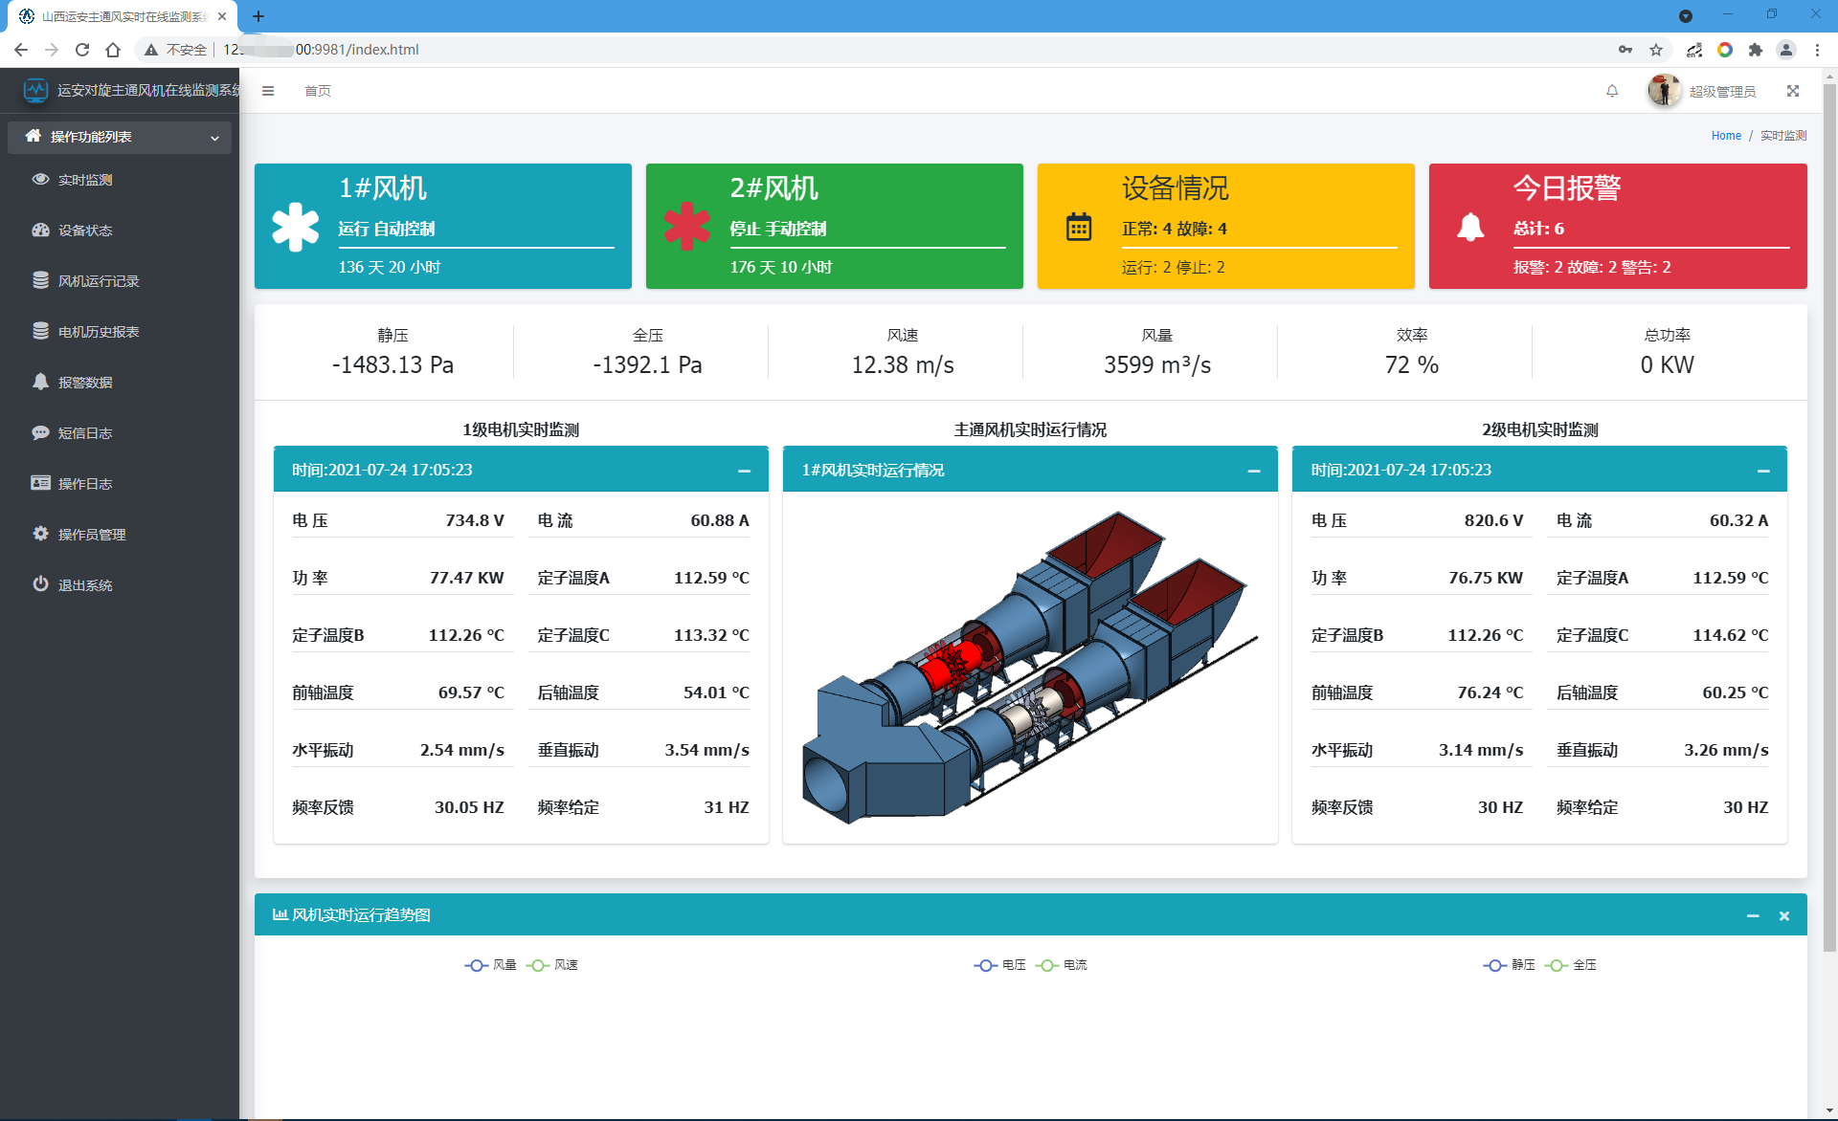Collapse 1级电机 monitoring panel
Screen dimensions: 1838x1121
[x=744, y=471]
